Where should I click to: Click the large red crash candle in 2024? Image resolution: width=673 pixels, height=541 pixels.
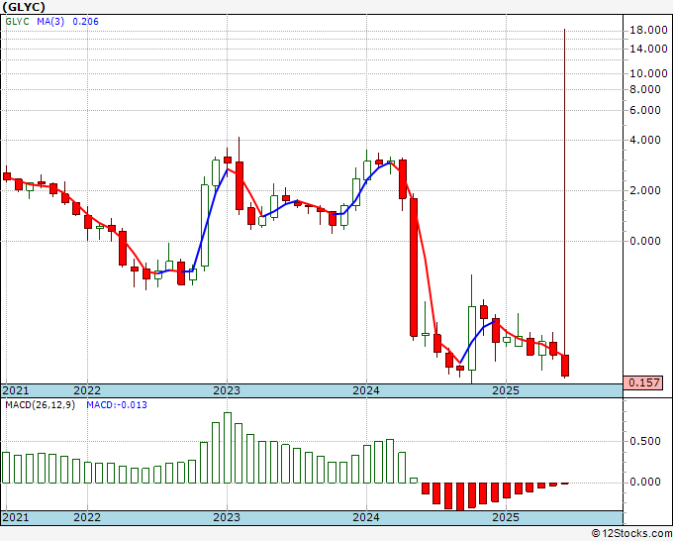pyautogui.click(x=414, y=267)
